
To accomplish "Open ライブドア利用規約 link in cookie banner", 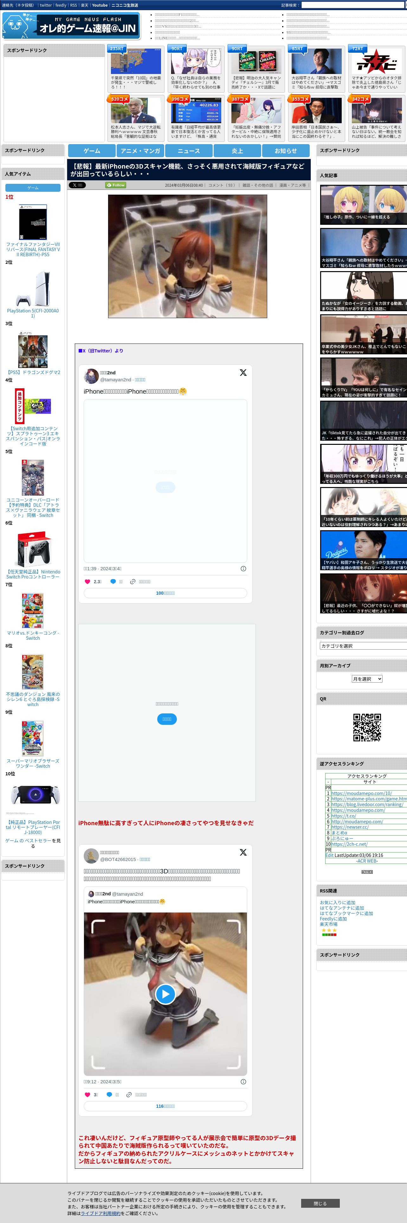I will pos(100,1213).
